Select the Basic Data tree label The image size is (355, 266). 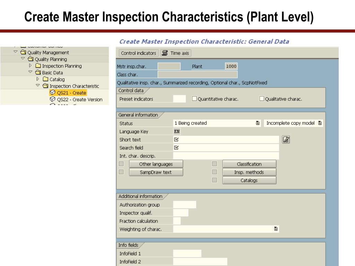(x=53, y=73)
